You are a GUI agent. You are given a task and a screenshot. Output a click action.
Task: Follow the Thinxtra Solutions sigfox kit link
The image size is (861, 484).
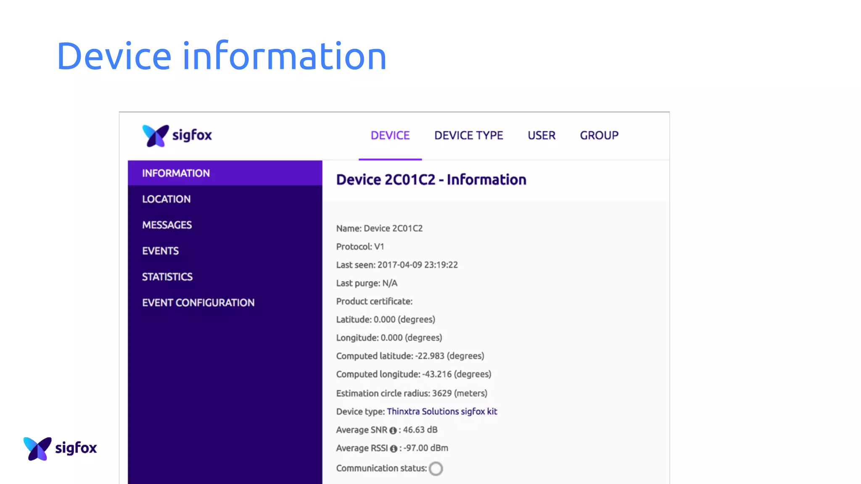[442, 412]
